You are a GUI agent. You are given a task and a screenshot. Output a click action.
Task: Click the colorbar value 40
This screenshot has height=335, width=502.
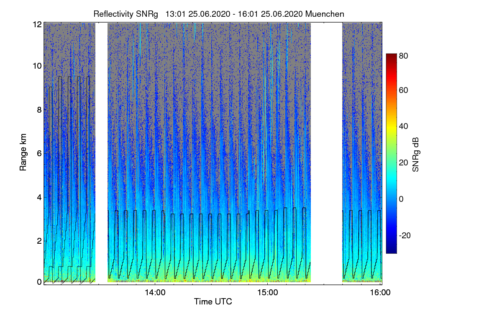coord(403,126)
